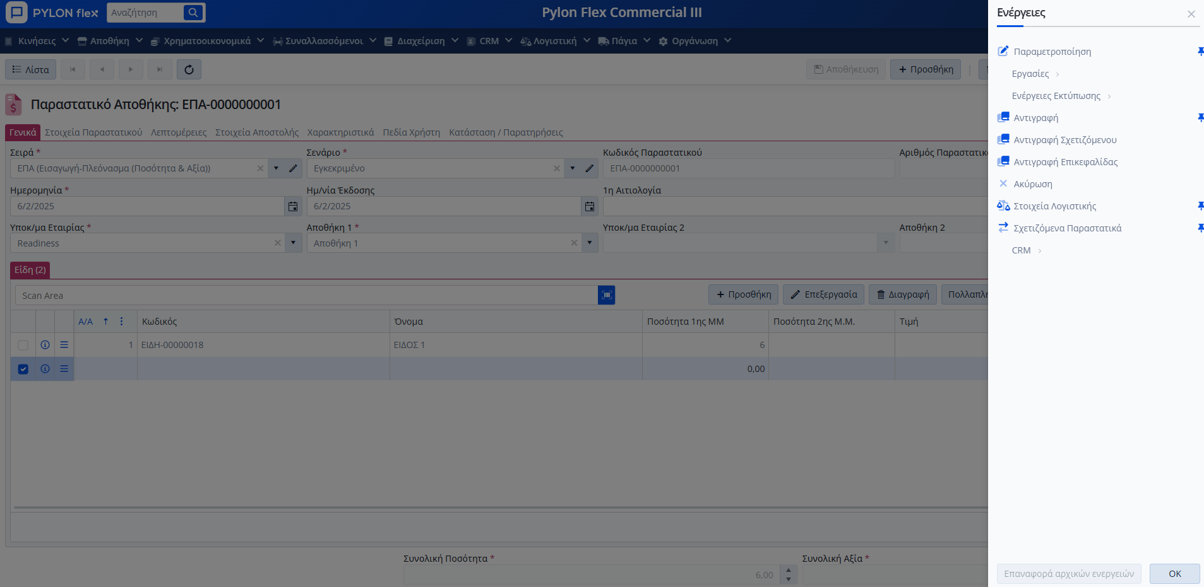Check the ΕΙΔΗ-00000018 row checkbox
This screenshot has width=1204, height=587.
coord(23,345)
